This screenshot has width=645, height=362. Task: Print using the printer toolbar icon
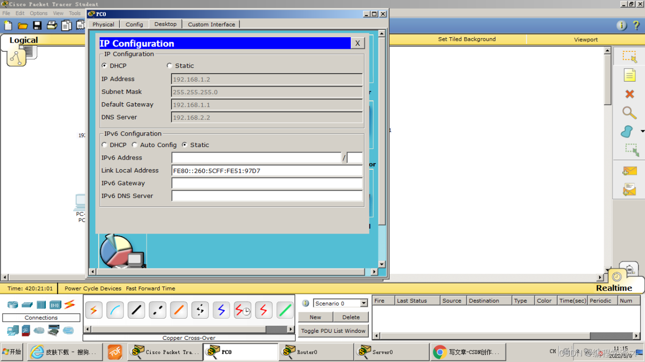click(x=52, y=25)
